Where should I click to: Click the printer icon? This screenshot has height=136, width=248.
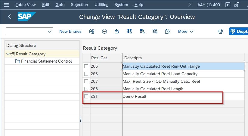coord(220,31)
